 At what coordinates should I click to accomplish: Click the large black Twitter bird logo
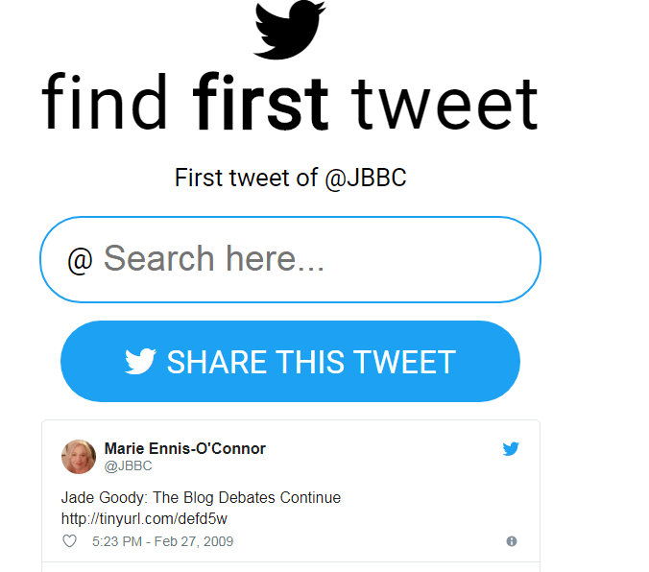289,30
